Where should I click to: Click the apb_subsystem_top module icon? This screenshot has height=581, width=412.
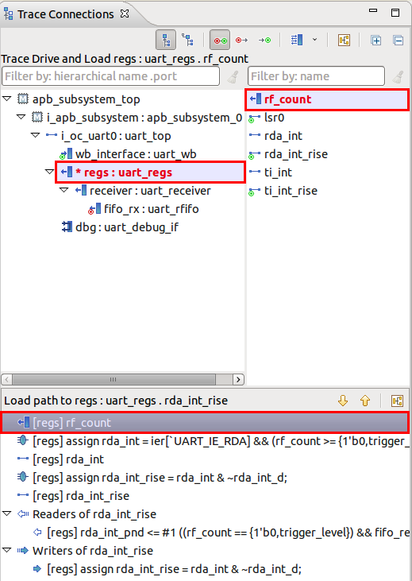point(23,99)
